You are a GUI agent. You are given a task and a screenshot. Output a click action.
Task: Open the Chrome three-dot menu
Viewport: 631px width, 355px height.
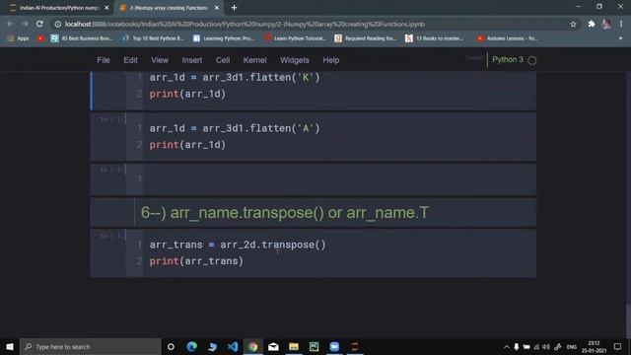point(621,24)
